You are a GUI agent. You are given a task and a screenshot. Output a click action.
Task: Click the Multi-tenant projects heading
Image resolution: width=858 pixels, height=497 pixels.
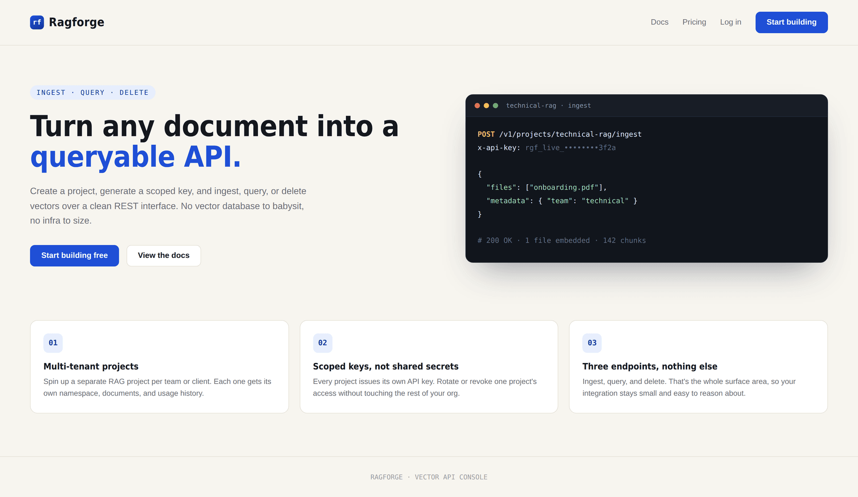[91, 366]
